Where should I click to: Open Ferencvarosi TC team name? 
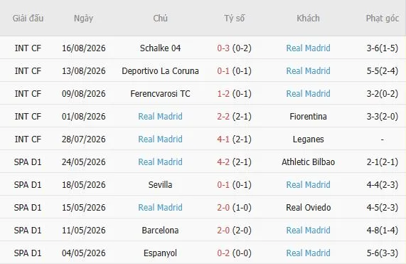[160, 94]
